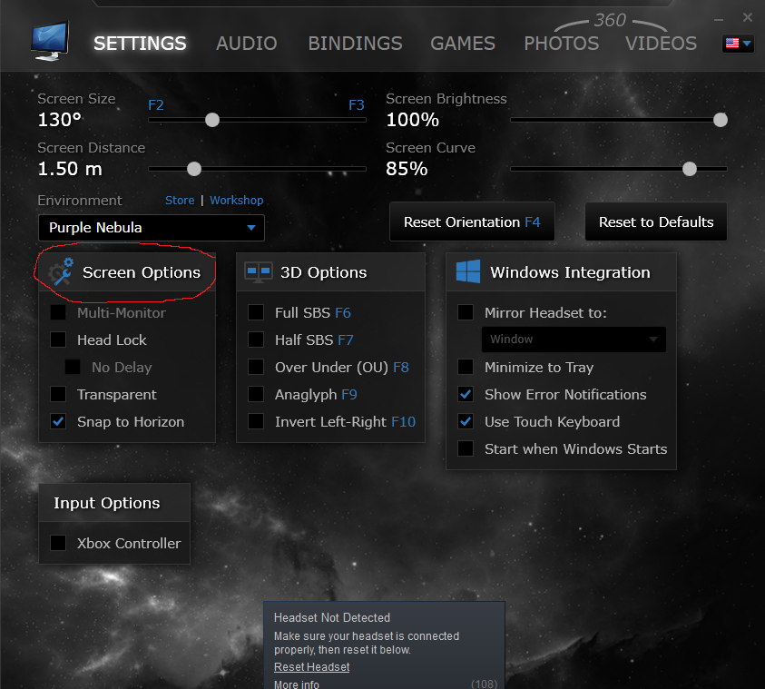Click the Screen Curve slider handle
This screenshot has width=765, height=689.
coord(690,169)
